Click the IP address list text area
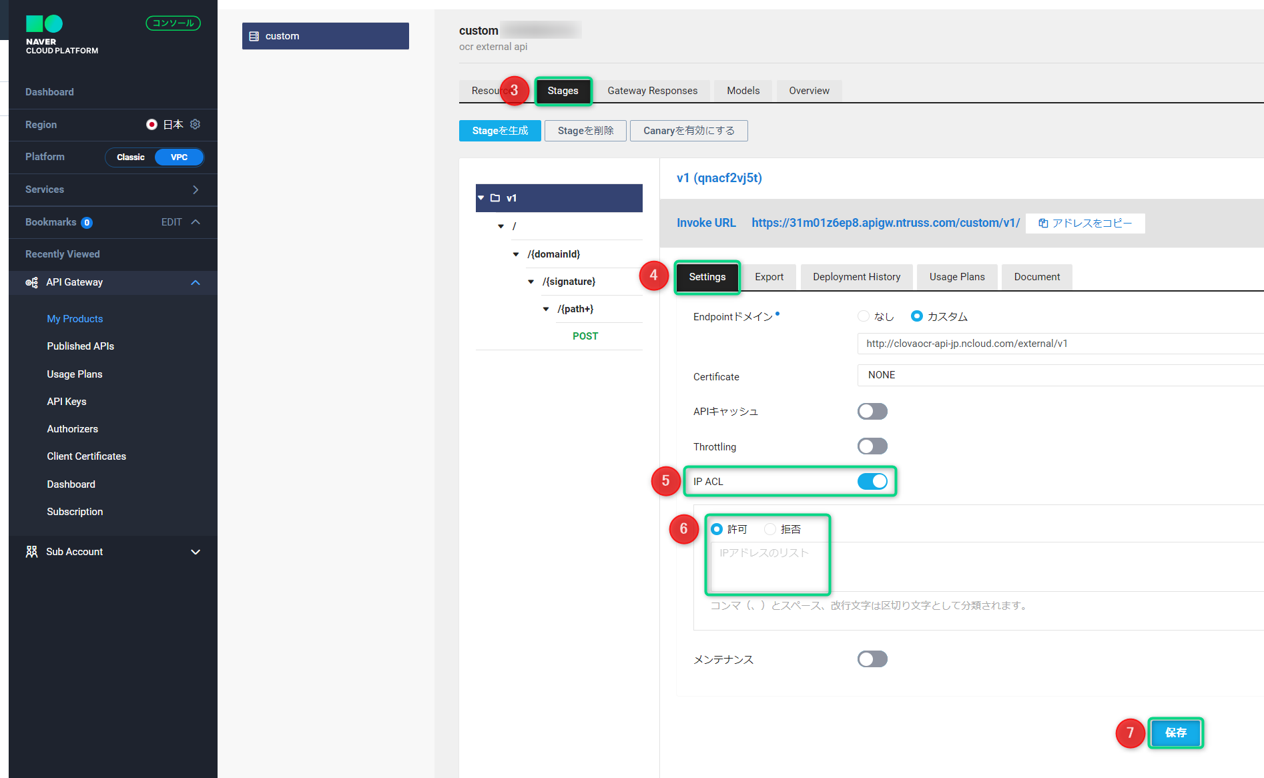The height and width of the screenshot is (778, 1264). 767,567
